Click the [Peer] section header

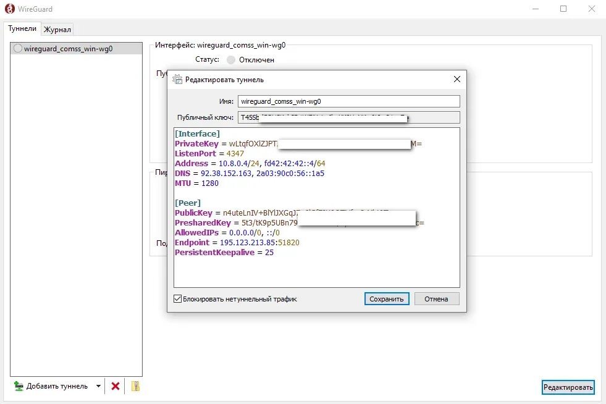click(187, 203)
